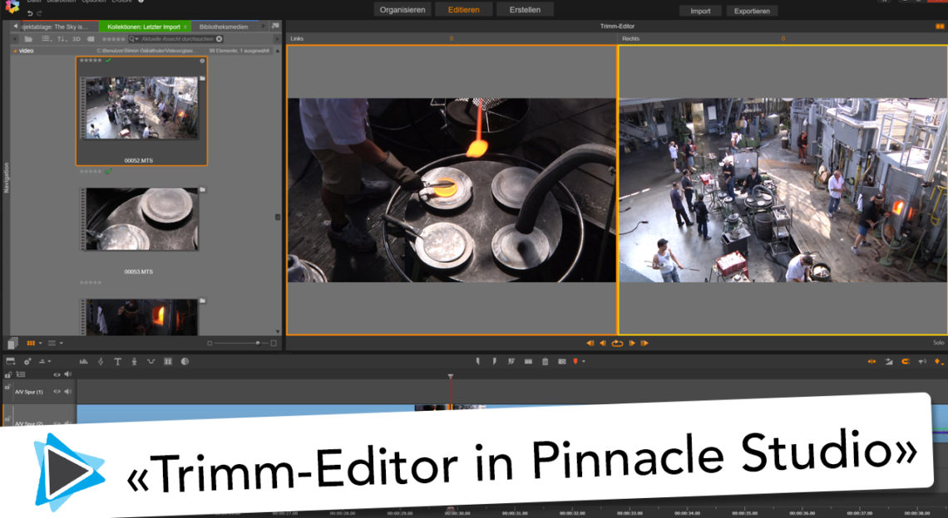Click the trash icon to delete selected clip
The width and height of the screenshot is (948, 518).
545,361
